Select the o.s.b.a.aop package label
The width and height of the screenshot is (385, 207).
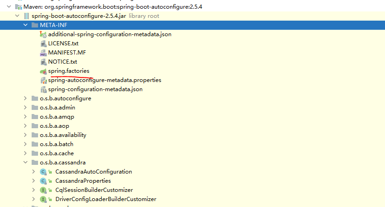tap(55, 126)
